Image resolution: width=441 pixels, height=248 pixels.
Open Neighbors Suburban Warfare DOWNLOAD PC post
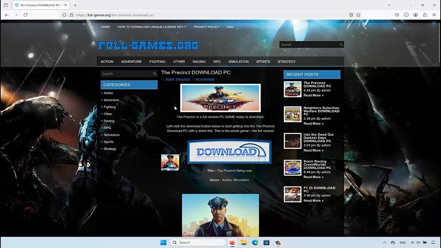coord(321,111)
